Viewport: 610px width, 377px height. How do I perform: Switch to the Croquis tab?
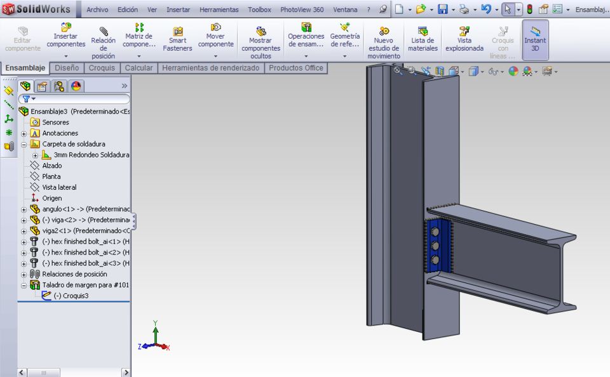click(102, 67)
